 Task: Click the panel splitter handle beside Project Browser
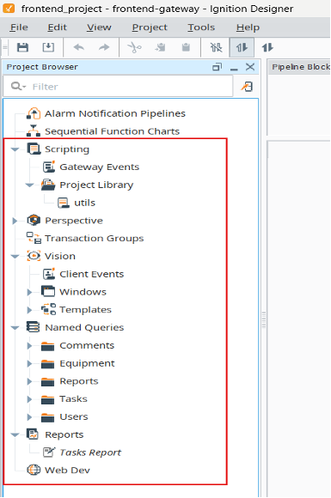click(x=264, y=320)
